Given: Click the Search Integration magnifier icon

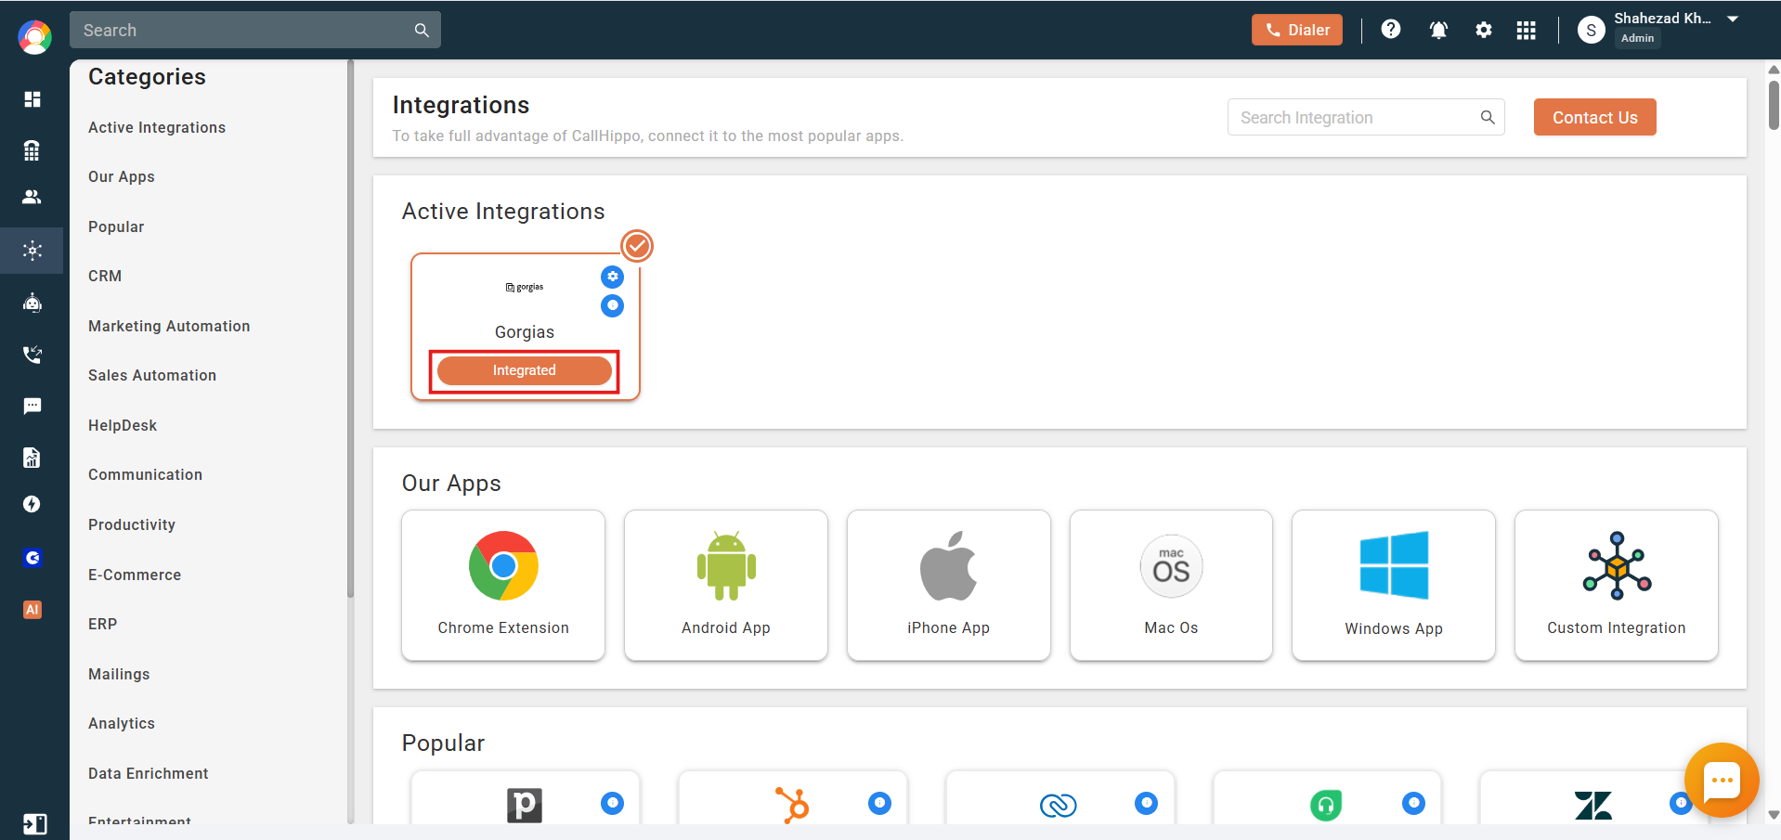Looking at the screenshot, I should coord(1488,117).
